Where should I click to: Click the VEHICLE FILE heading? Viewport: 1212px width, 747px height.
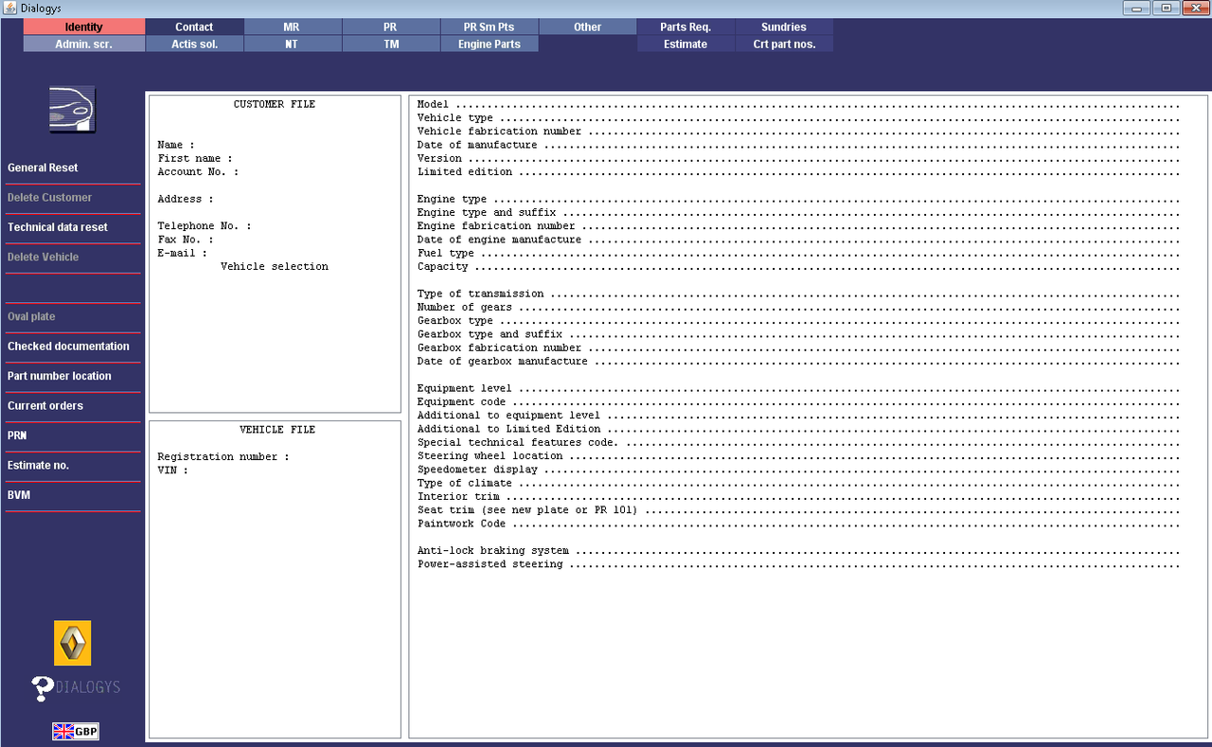pos(277,430)
